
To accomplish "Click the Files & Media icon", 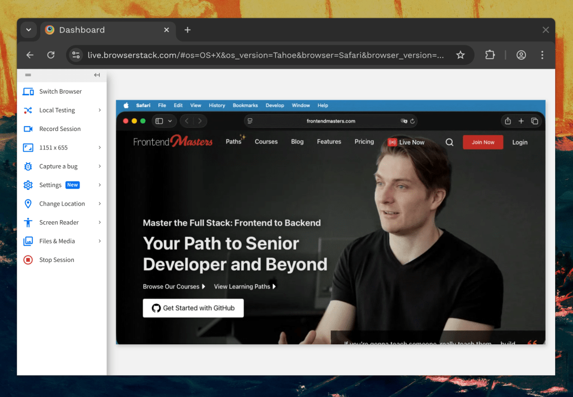I will [x=28, y=241].
